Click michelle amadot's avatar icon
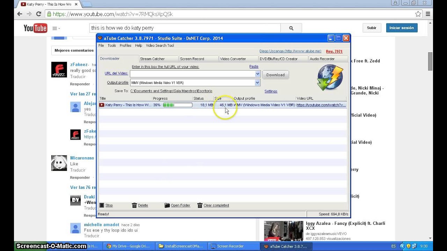 pyautogui.click(x=75, y=228)
